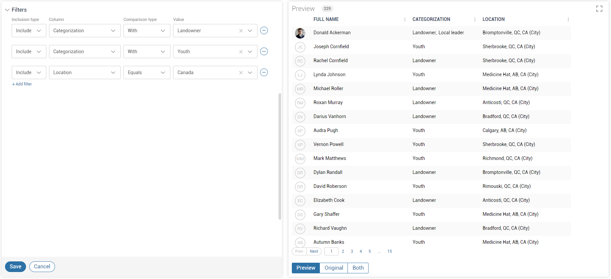Image resolution: width=611 pixels, height=279 pixels.
Task: Click Rachel Cornfield's RC avatar
Action: 300,61
